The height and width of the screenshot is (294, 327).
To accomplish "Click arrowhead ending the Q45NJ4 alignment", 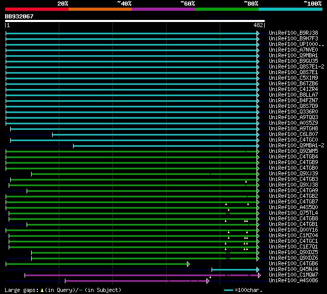I will [x=258, y=270].
